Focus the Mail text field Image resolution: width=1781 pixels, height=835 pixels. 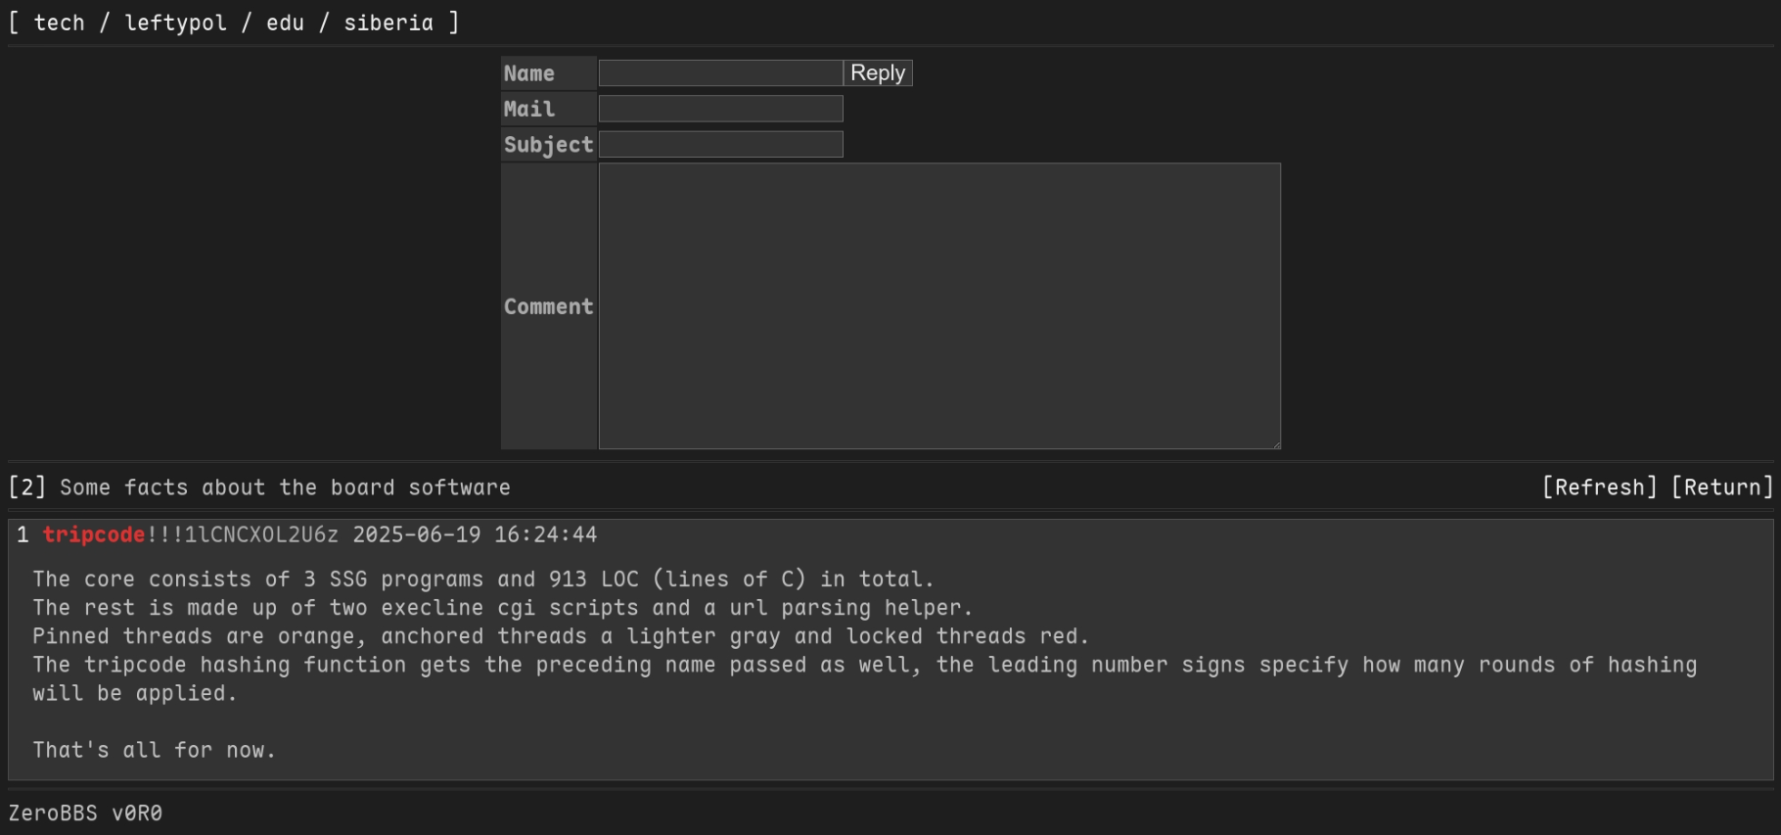(x=720, y=109)
